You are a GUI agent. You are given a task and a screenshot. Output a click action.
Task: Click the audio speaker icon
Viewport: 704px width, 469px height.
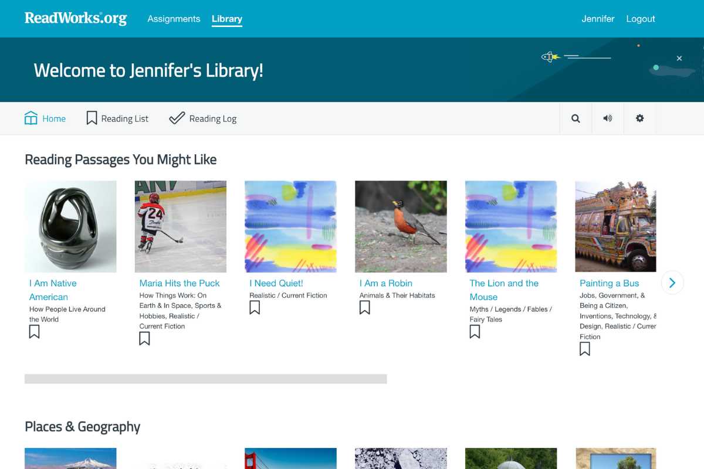[607, 118]
